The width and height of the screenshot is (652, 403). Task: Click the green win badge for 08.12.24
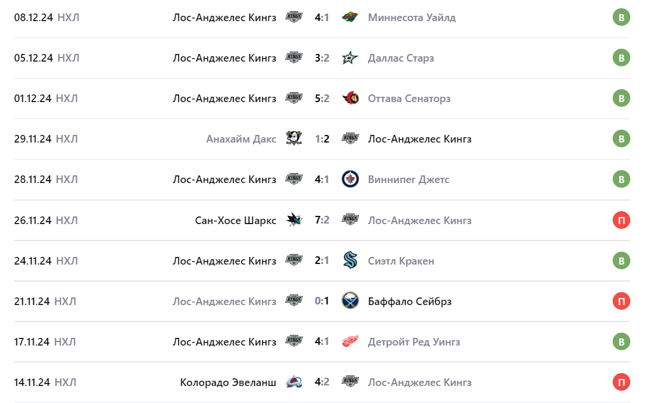click(x=621, y=17)
